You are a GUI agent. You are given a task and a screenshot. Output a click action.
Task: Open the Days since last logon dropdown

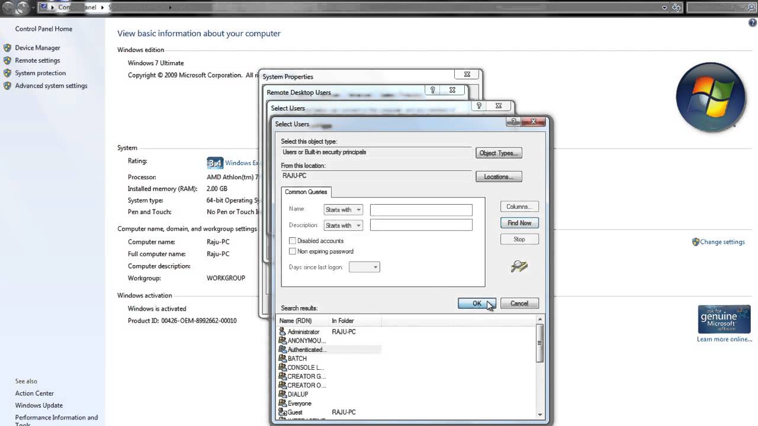[x=364, y=267]
